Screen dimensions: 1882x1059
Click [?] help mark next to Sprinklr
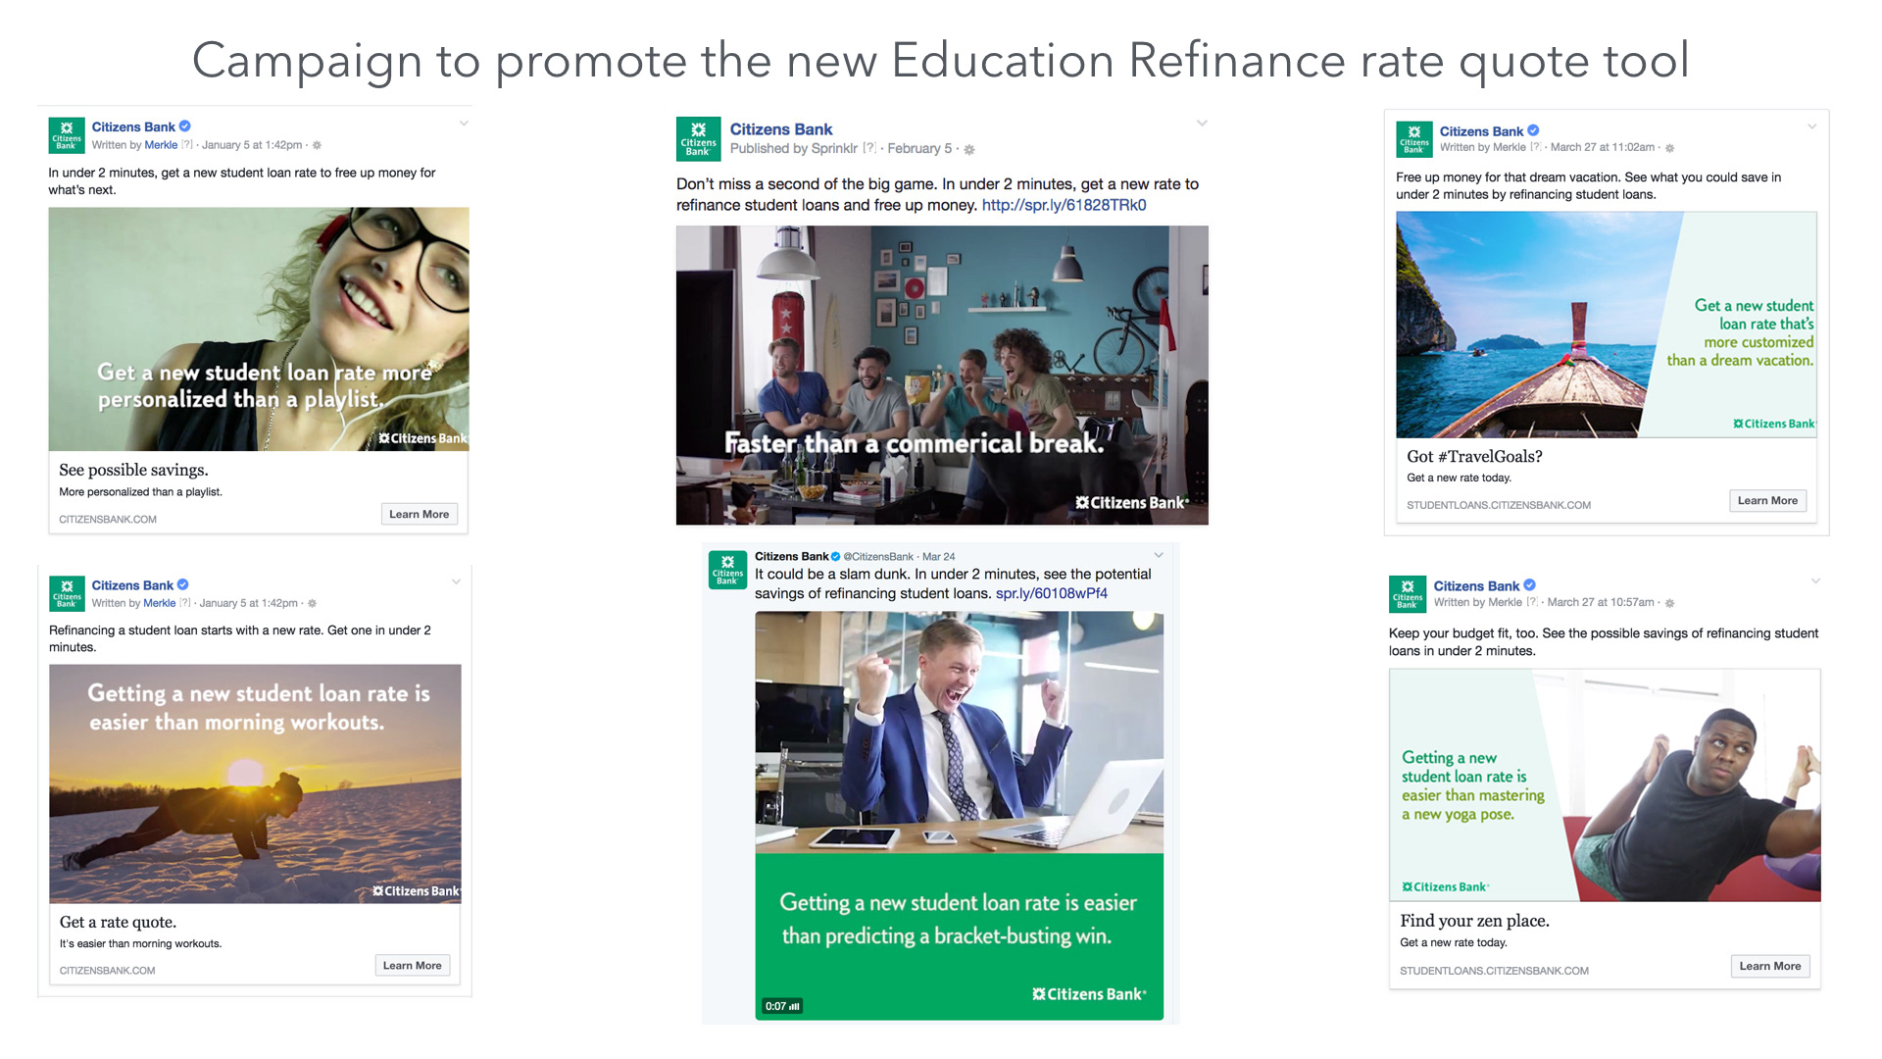point(869,148)
